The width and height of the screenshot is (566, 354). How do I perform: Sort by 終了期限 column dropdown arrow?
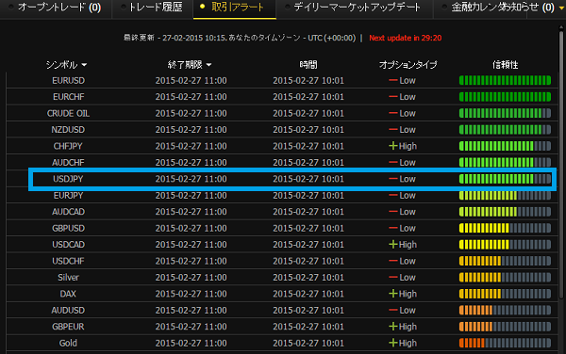(208, 65)
